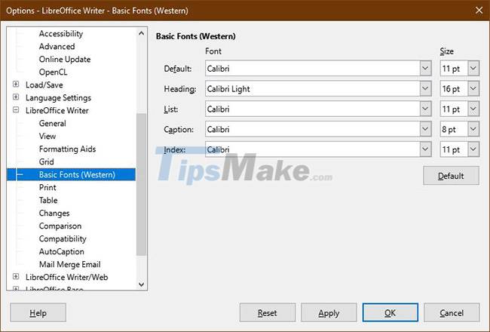Open the Default size dropdown arrow
The width and height of the screenshot is (490, 332).
[x=473, y=68]
